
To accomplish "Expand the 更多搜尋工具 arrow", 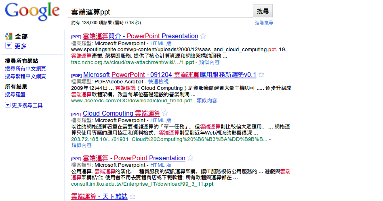I will pos(8,105).
